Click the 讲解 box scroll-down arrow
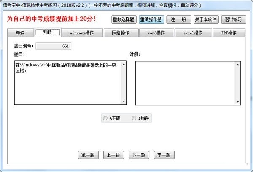253x172 pixels. click(238, 102)
